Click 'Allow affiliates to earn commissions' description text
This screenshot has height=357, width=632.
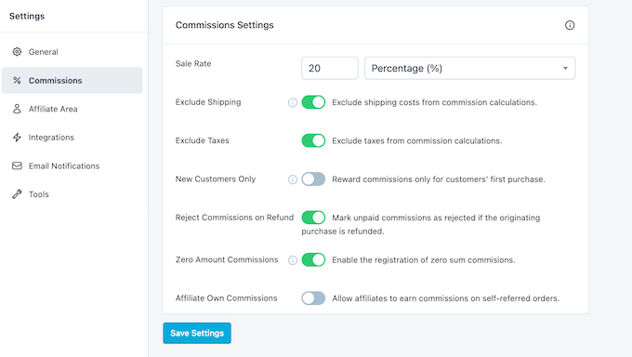[445, 298]
